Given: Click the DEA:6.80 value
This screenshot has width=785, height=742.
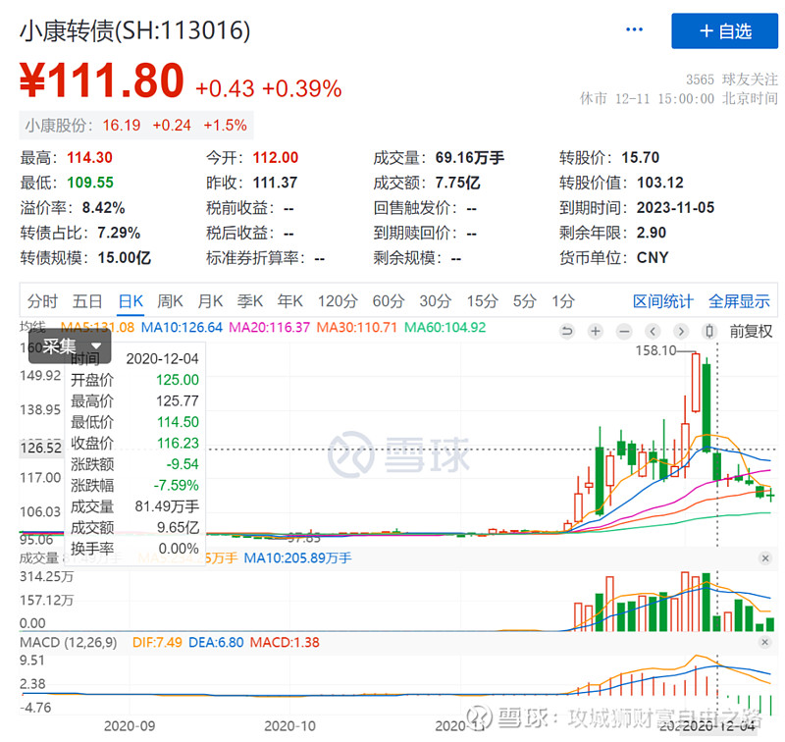Looking at the screenshot, I should click(x=216, y=642).
